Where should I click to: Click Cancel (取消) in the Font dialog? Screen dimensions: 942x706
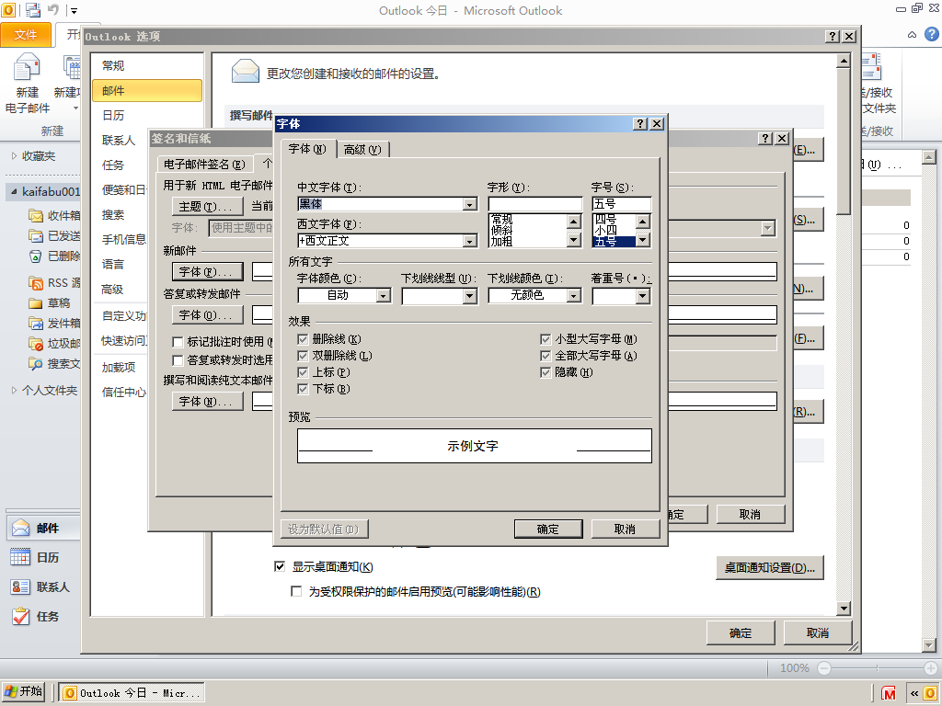pos(625,529)
